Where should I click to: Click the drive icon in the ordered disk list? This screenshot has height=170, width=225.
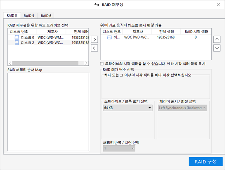(109, 37)
